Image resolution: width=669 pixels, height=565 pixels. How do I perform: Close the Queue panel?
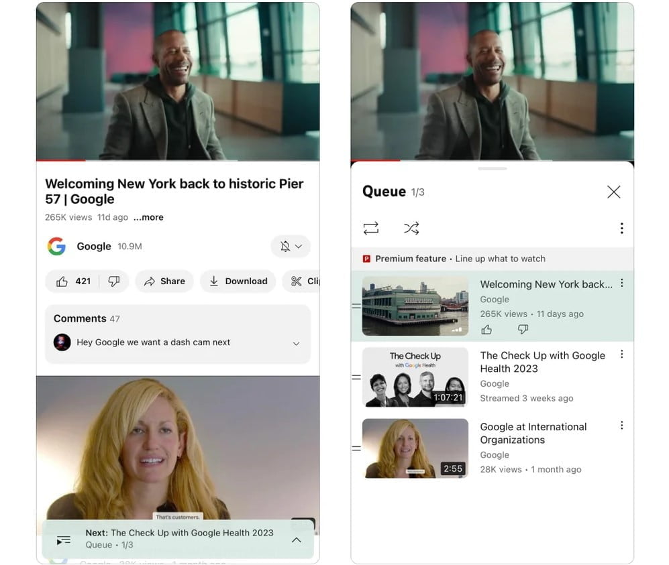[613, 192]
